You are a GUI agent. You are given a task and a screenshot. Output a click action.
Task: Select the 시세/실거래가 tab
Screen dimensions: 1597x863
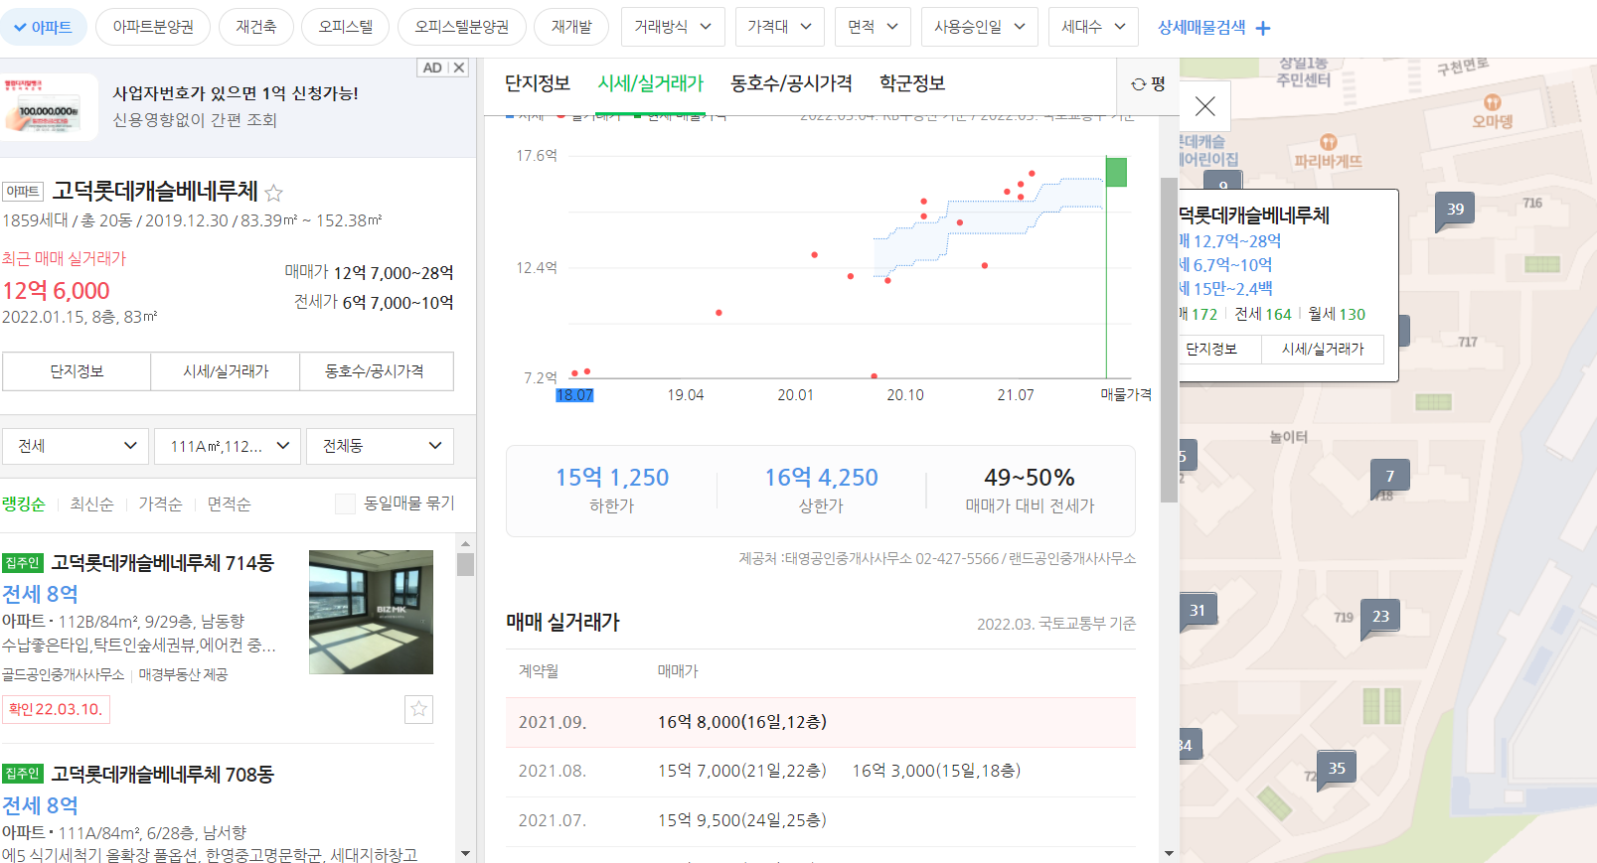pos(651,83)
